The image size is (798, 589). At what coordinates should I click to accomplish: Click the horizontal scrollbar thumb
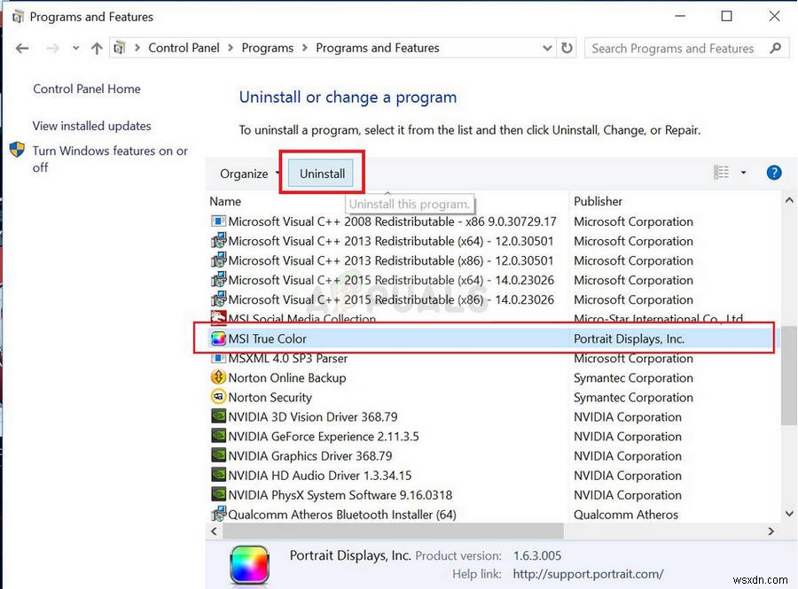point(393,531)
